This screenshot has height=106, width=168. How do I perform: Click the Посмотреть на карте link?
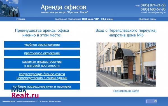(126, 91)
